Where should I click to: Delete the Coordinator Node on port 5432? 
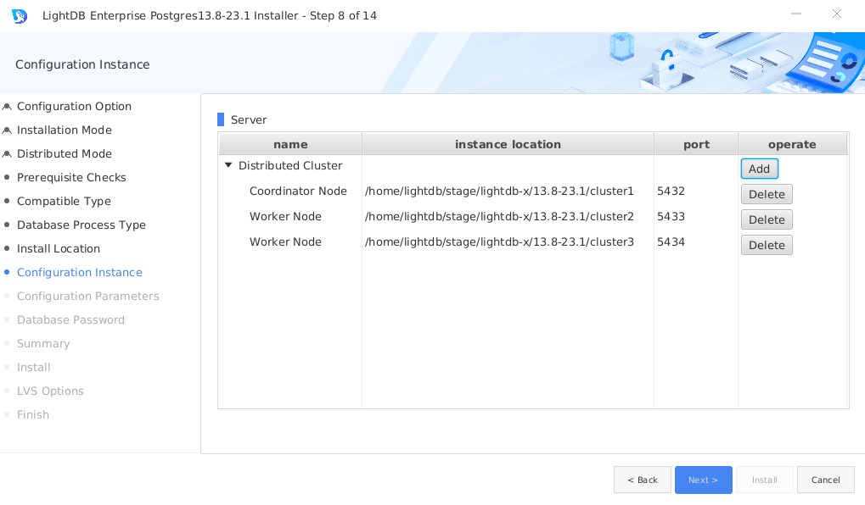[x=767, y=194]
